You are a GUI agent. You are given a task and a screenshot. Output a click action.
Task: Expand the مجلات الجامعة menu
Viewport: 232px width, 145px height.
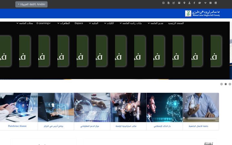pos(25,23)
